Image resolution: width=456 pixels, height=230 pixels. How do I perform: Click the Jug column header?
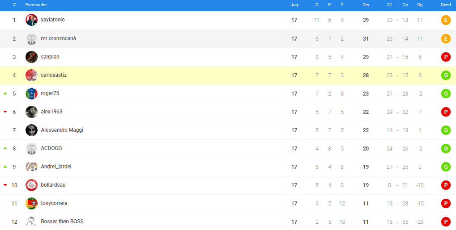(294, 5)
